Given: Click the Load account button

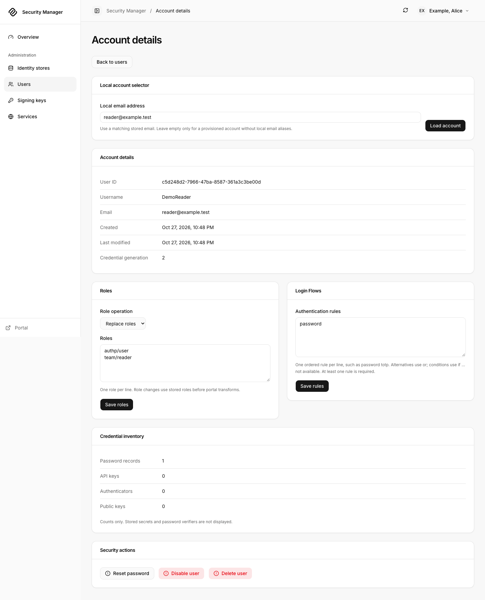Looking at the screenshot, I should pos(445,126).
